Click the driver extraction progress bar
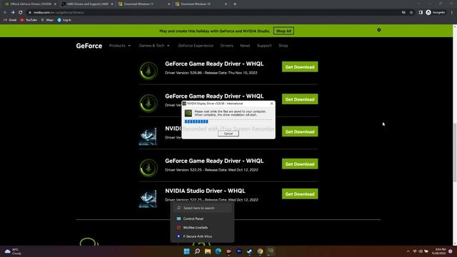This screenshot has width=457, height=257. click(228, 121)
